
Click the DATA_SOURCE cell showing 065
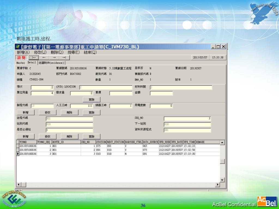click(150, 146)
